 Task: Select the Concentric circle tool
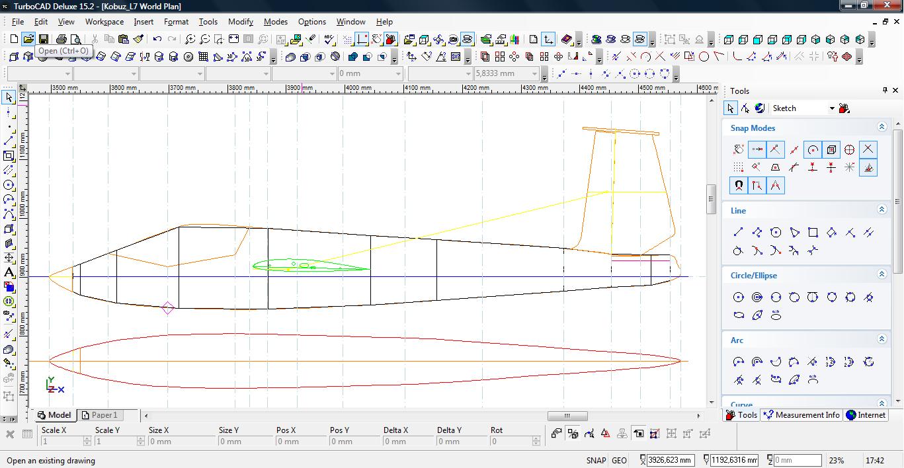(x=757, y=297)
